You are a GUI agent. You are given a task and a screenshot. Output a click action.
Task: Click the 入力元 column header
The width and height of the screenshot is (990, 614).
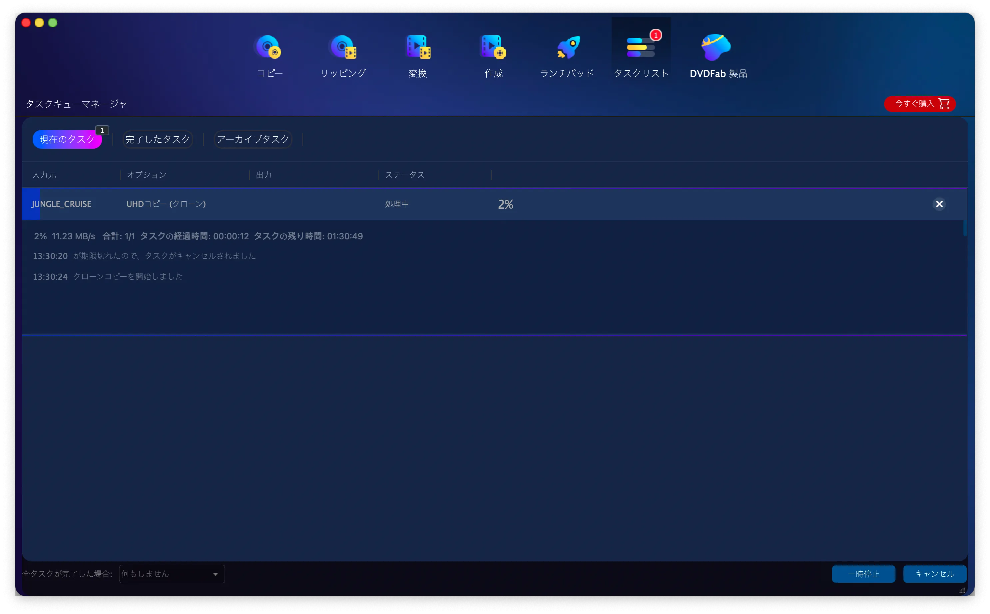[44, 175]
